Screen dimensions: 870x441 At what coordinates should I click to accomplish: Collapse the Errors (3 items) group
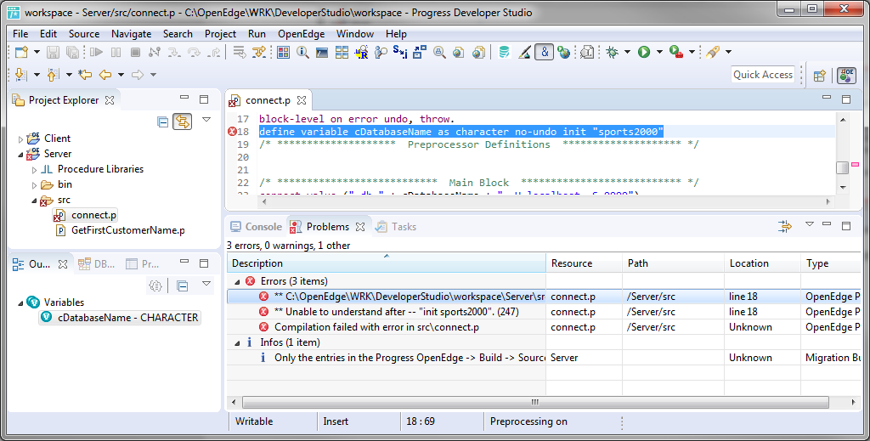coord(238,282)
